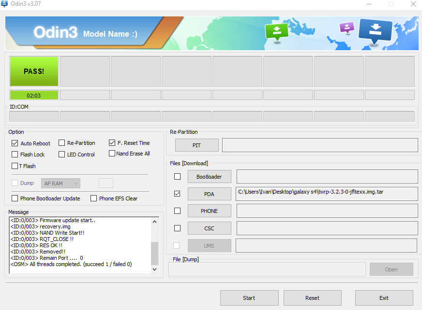Tick the checkbox next to Bootloader
The height and width of the screenshot is (310, 422).
point(177,177)
